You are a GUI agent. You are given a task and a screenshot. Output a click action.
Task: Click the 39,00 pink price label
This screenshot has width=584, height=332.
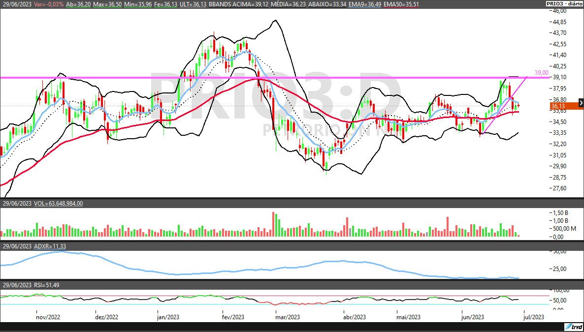point(542,73)
